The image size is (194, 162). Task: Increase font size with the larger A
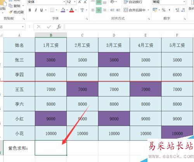[80, 2]
